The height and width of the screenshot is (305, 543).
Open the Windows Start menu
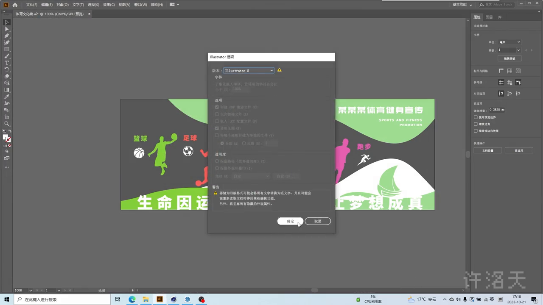(7, 299)
